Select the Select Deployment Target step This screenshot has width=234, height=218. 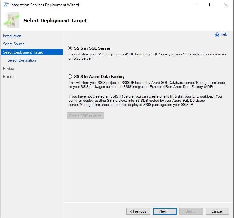pos(32,52)
